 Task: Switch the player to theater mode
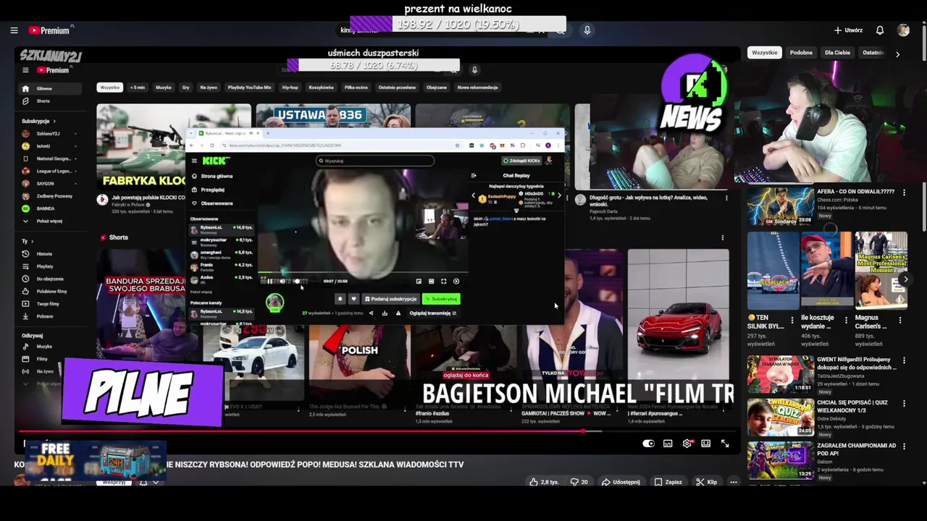(x=705, y=444)
